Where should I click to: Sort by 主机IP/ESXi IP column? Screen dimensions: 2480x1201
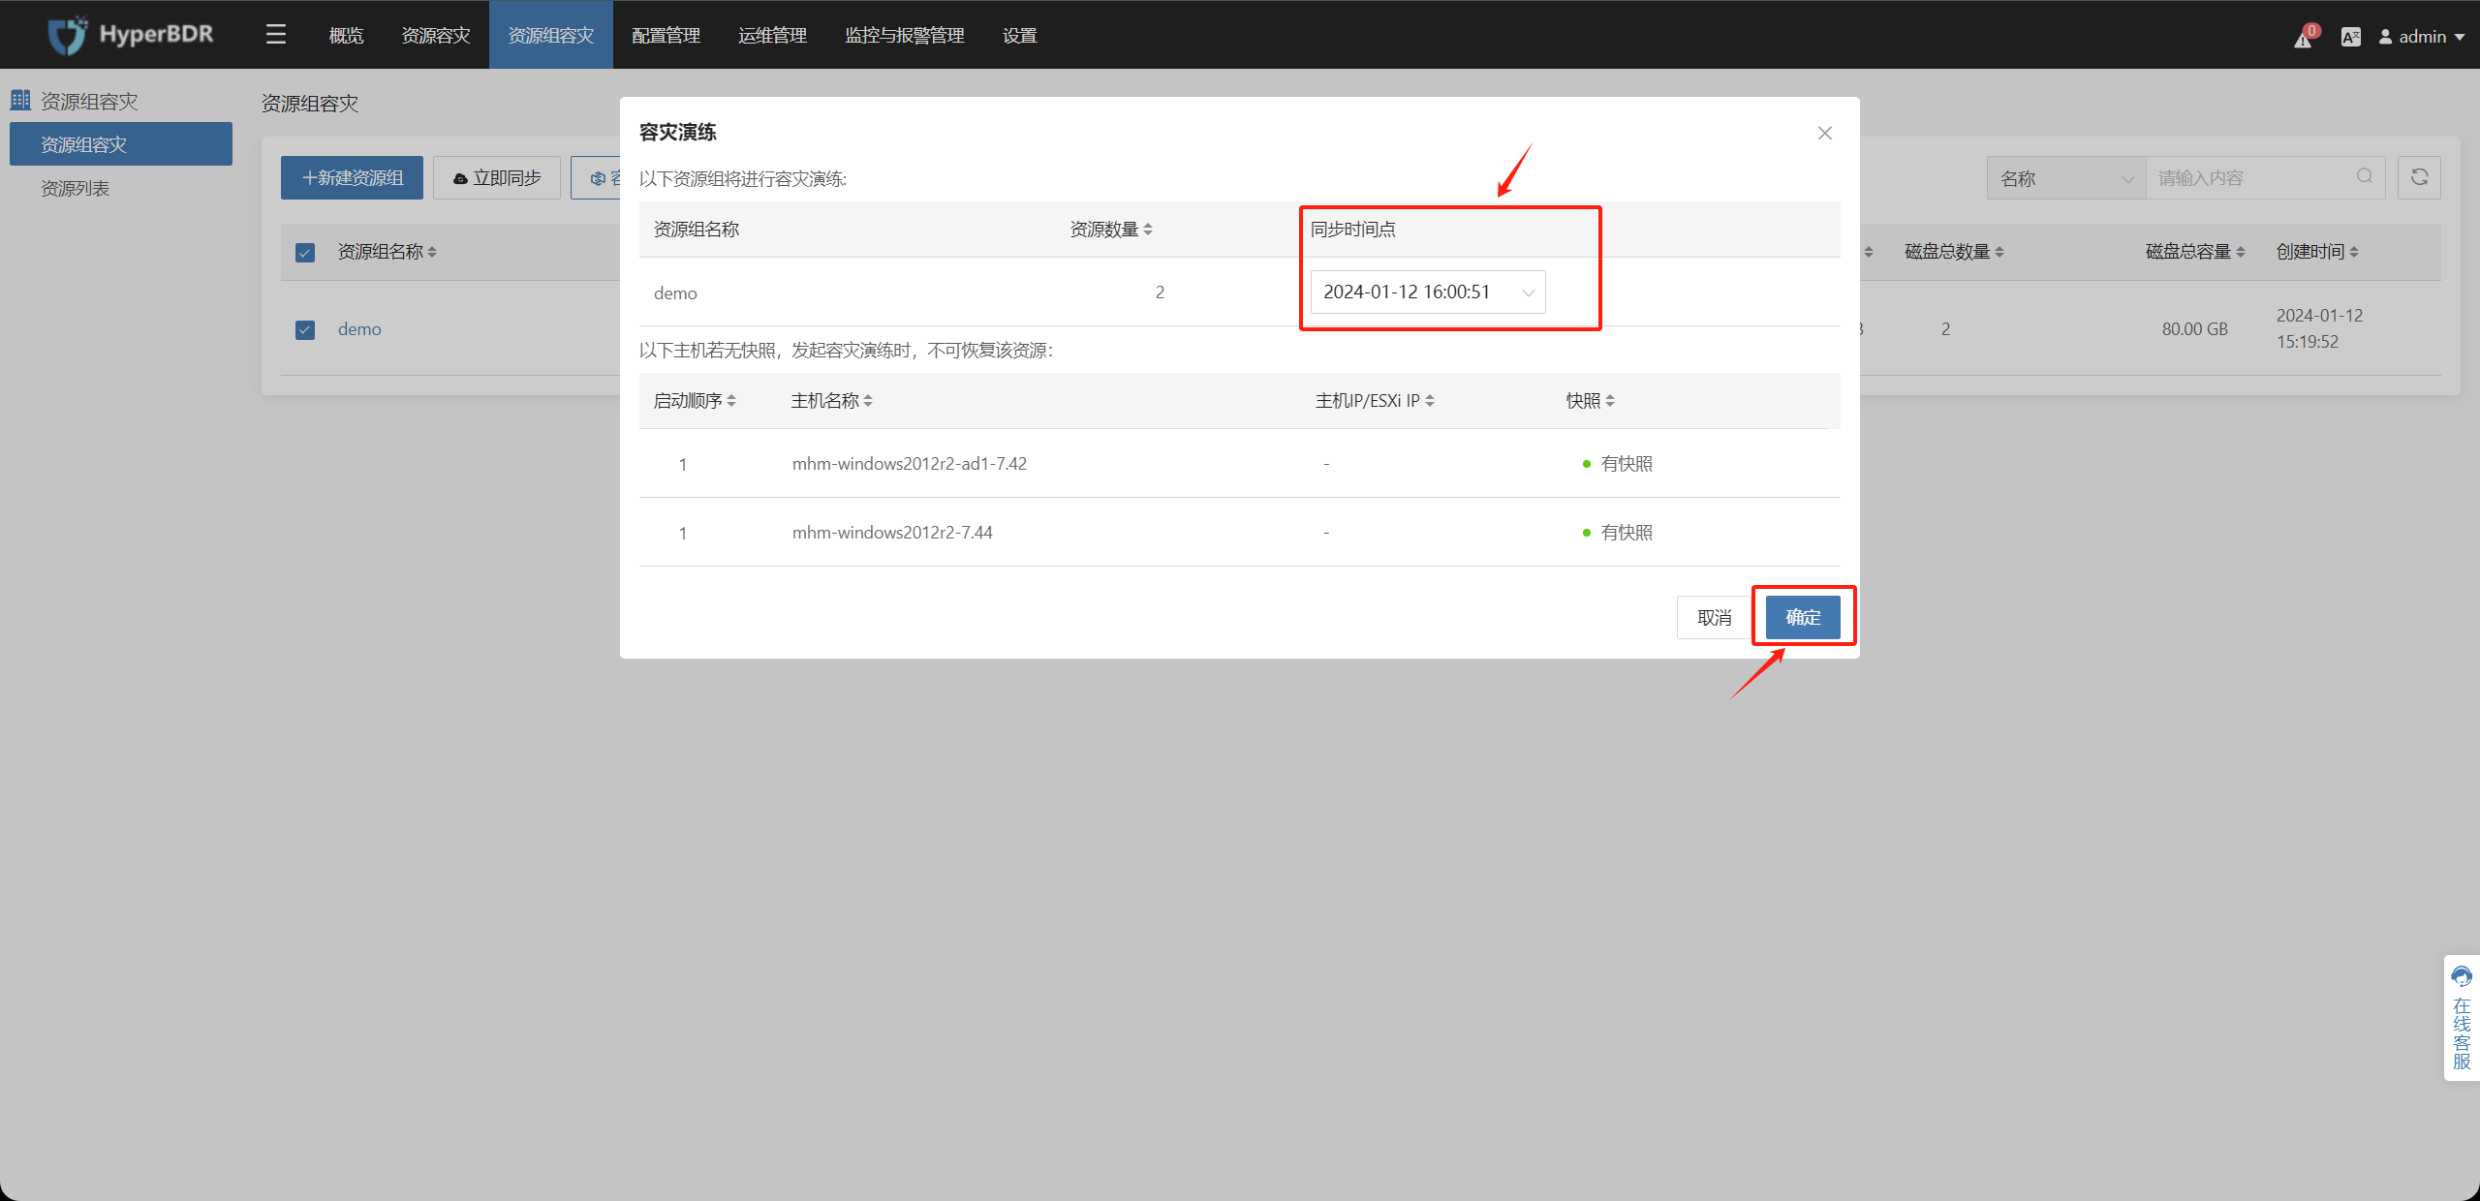(1430, 401)
